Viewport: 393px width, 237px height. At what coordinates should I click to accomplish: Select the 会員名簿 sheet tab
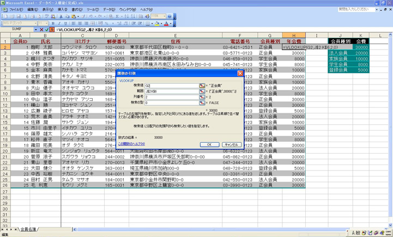coord(28,229)
